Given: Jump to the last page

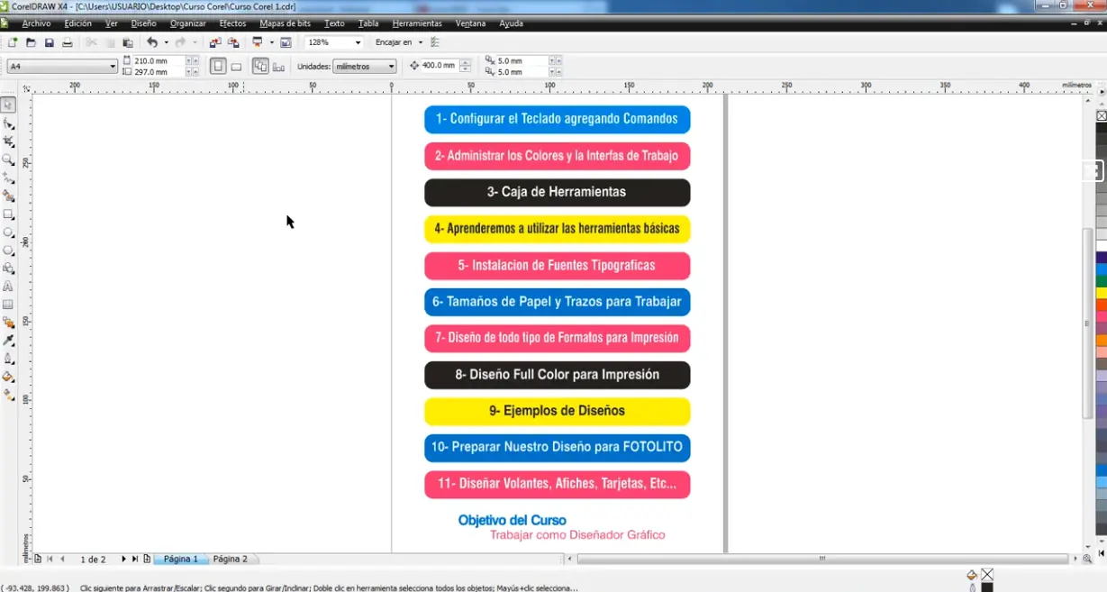Looking at the screenshot, I should click(135, 560).
